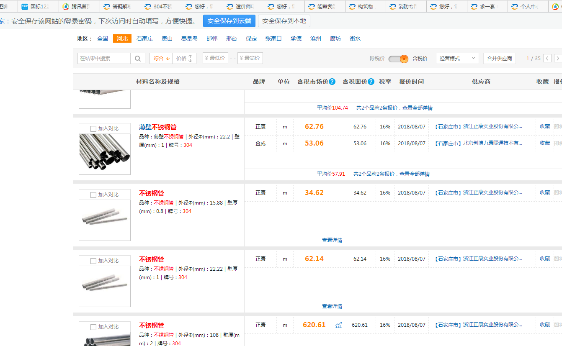Image resolution: width=562 pixels, height=346 pixels.
Task: Go to the next results page arrow
Action: coord(558,59)
